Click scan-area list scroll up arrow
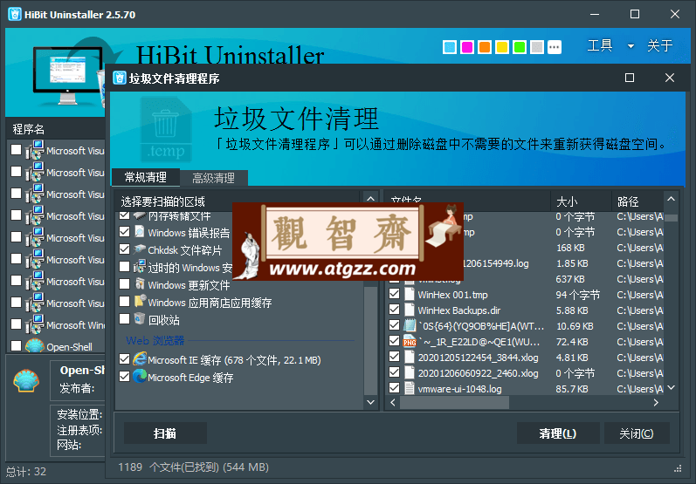The width and height of the screenshot is (696, 484). (370, 199)
